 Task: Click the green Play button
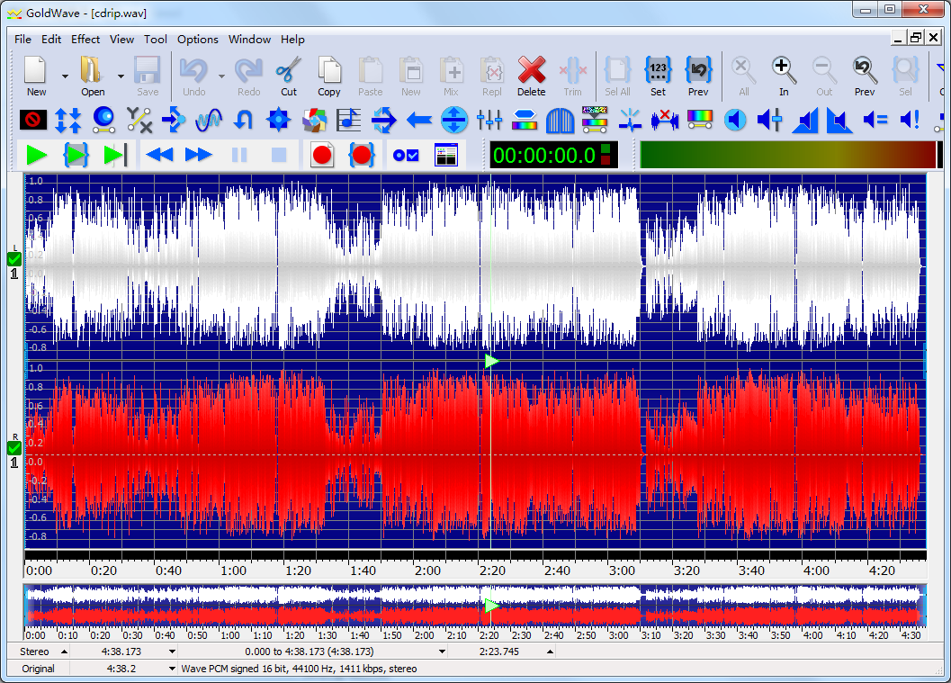[x=37, y=155]
